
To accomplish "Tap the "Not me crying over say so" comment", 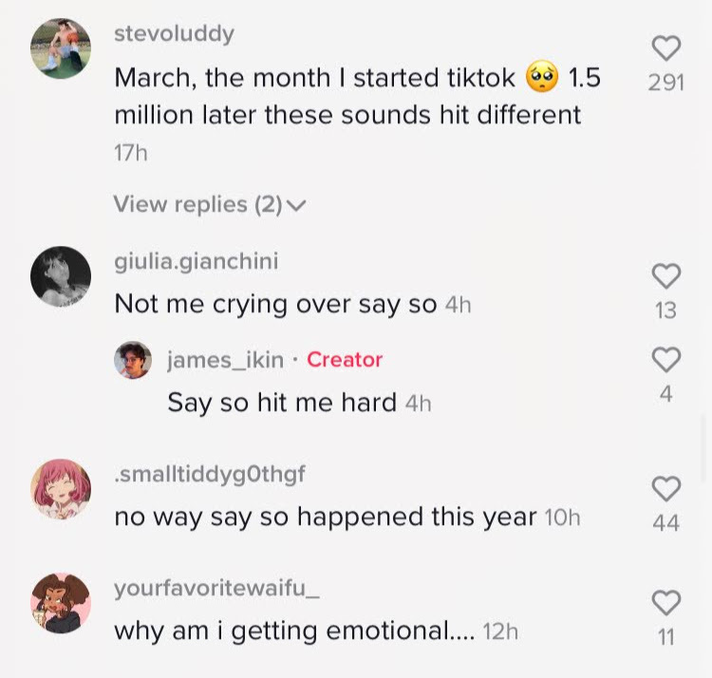I will (275, 304).
